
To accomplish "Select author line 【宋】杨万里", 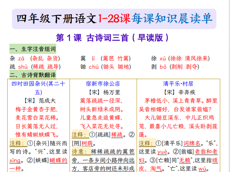I will (x=105, y=92).
